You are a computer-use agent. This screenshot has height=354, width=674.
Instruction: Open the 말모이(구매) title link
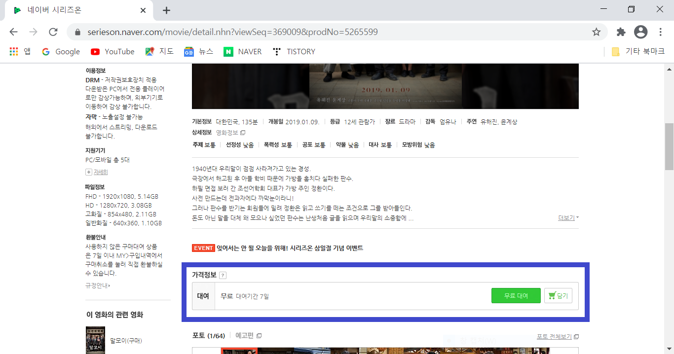[x=126, y=340]
